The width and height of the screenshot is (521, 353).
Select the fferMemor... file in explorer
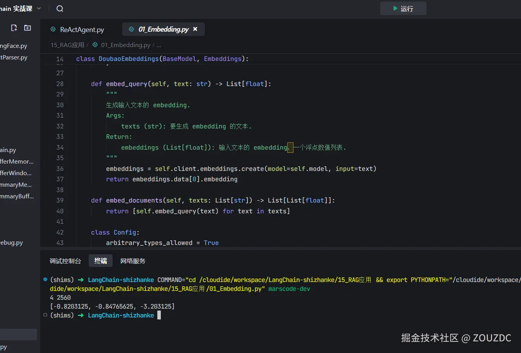pyautogui.click(x=17, y=162)
